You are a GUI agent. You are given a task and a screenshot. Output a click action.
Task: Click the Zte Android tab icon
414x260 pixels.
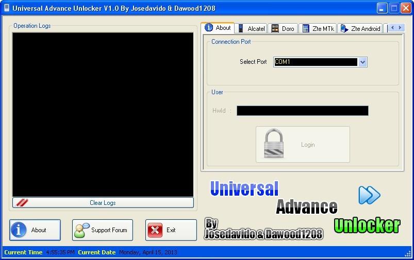(x=344, y=28)
